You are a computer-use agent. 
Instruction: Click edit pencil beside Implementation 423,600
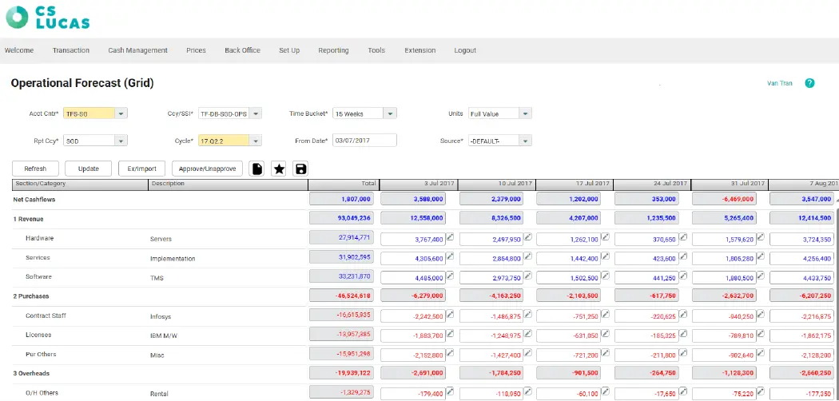click(682, 256)
